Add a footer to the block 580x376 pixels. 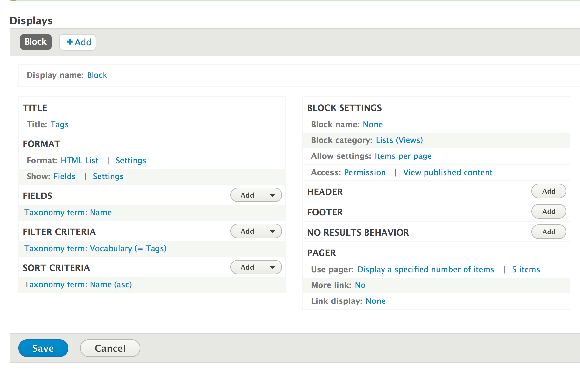[x=549, y=212]
